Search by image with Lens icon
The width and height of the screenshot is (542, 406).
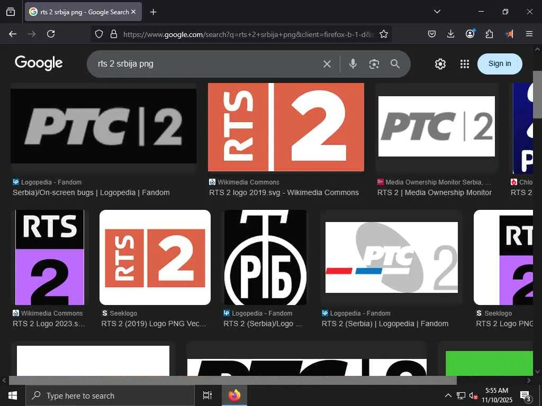(374, 64)
